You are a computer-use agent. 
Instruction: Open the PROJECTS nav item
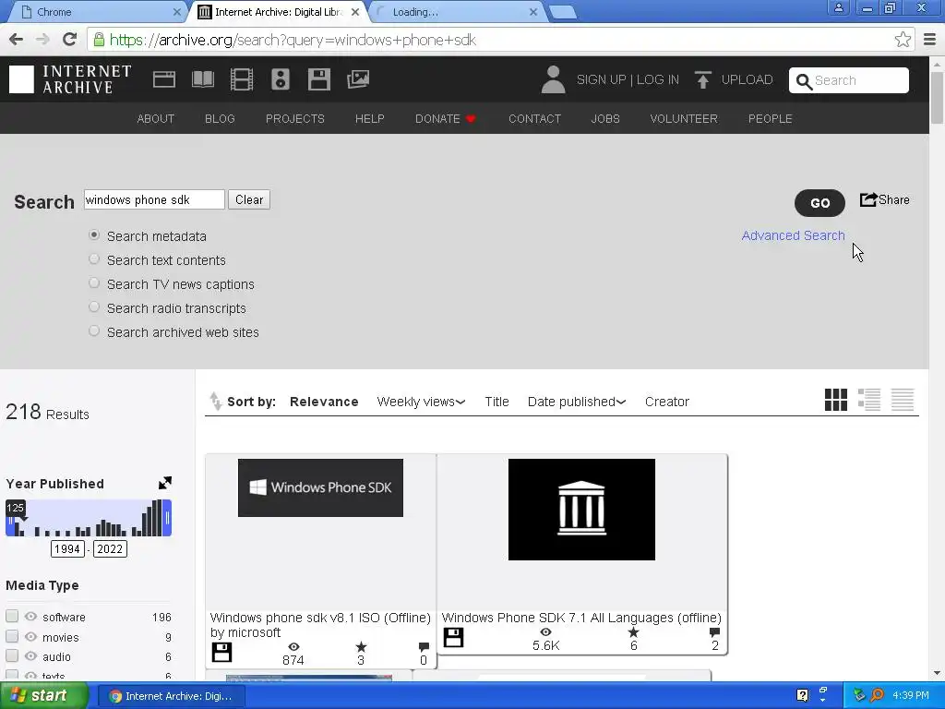coord(294,119)
